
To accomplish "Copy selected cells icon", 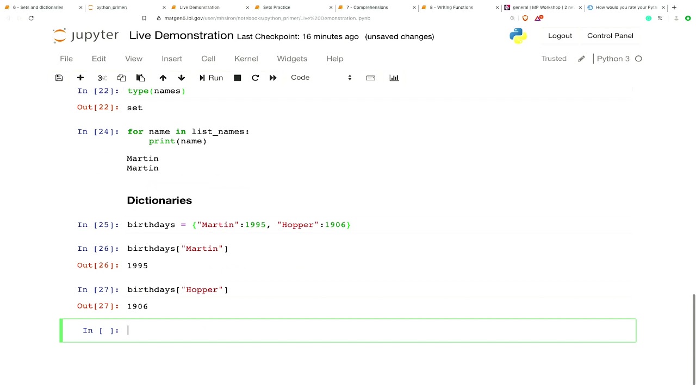I will [121, 78].
